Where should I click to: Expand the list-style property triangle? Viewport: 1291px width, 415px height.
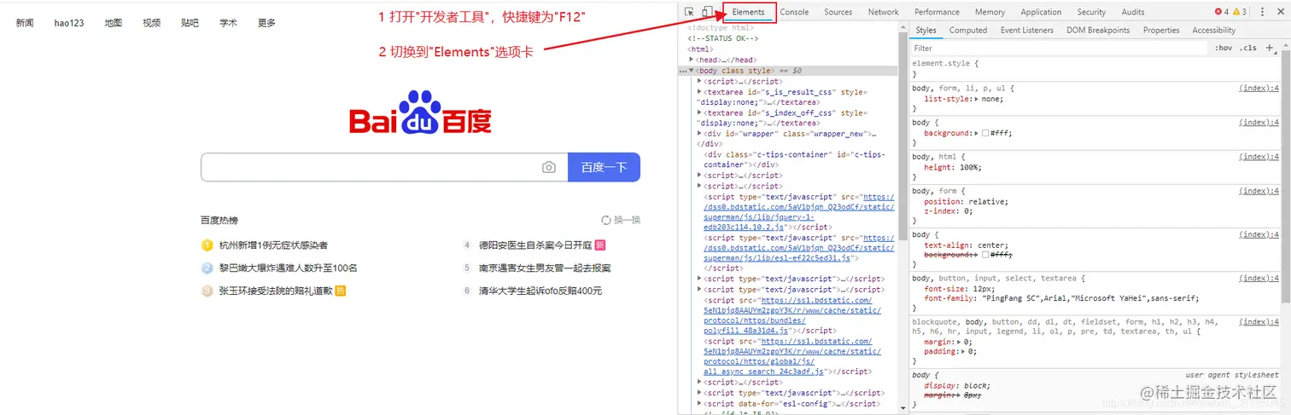978,99
